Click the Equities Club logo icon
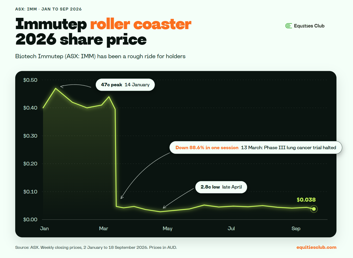 pyautogui.click(x=289, y=26)
